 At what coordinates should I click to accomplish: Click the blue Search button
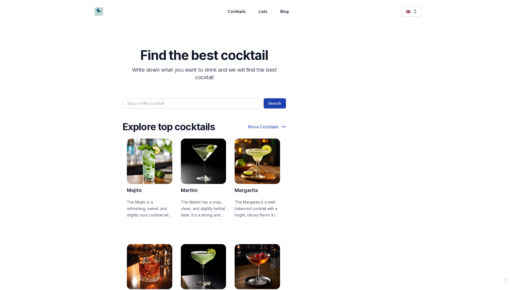[275, 103]
